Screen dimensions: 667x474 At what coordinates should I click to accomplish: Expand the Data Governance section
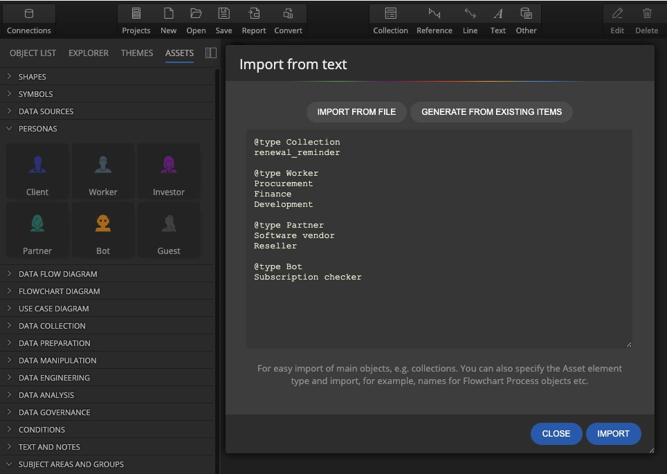click(107, 412)
